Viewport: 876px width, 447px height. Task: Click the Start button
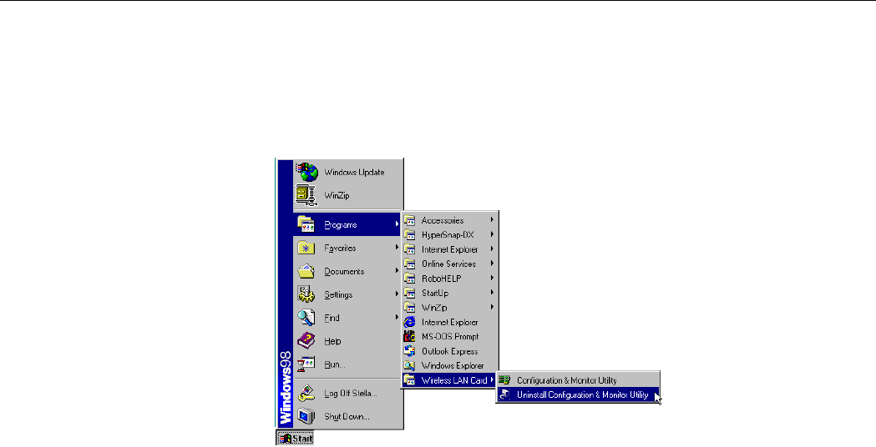(x=296, y=438)
